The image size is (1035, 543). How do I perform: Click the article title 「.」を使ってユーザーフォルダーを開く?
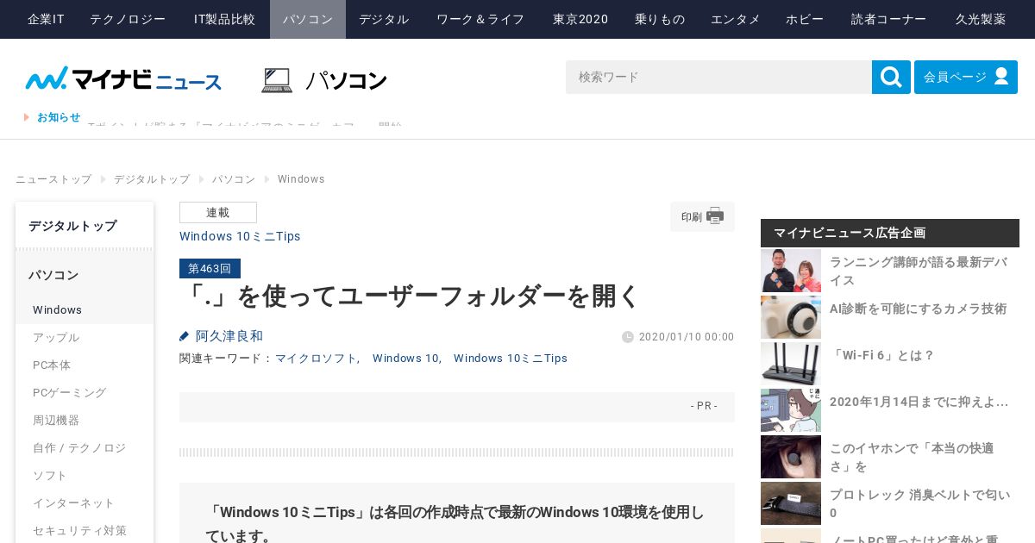[411, 296]
